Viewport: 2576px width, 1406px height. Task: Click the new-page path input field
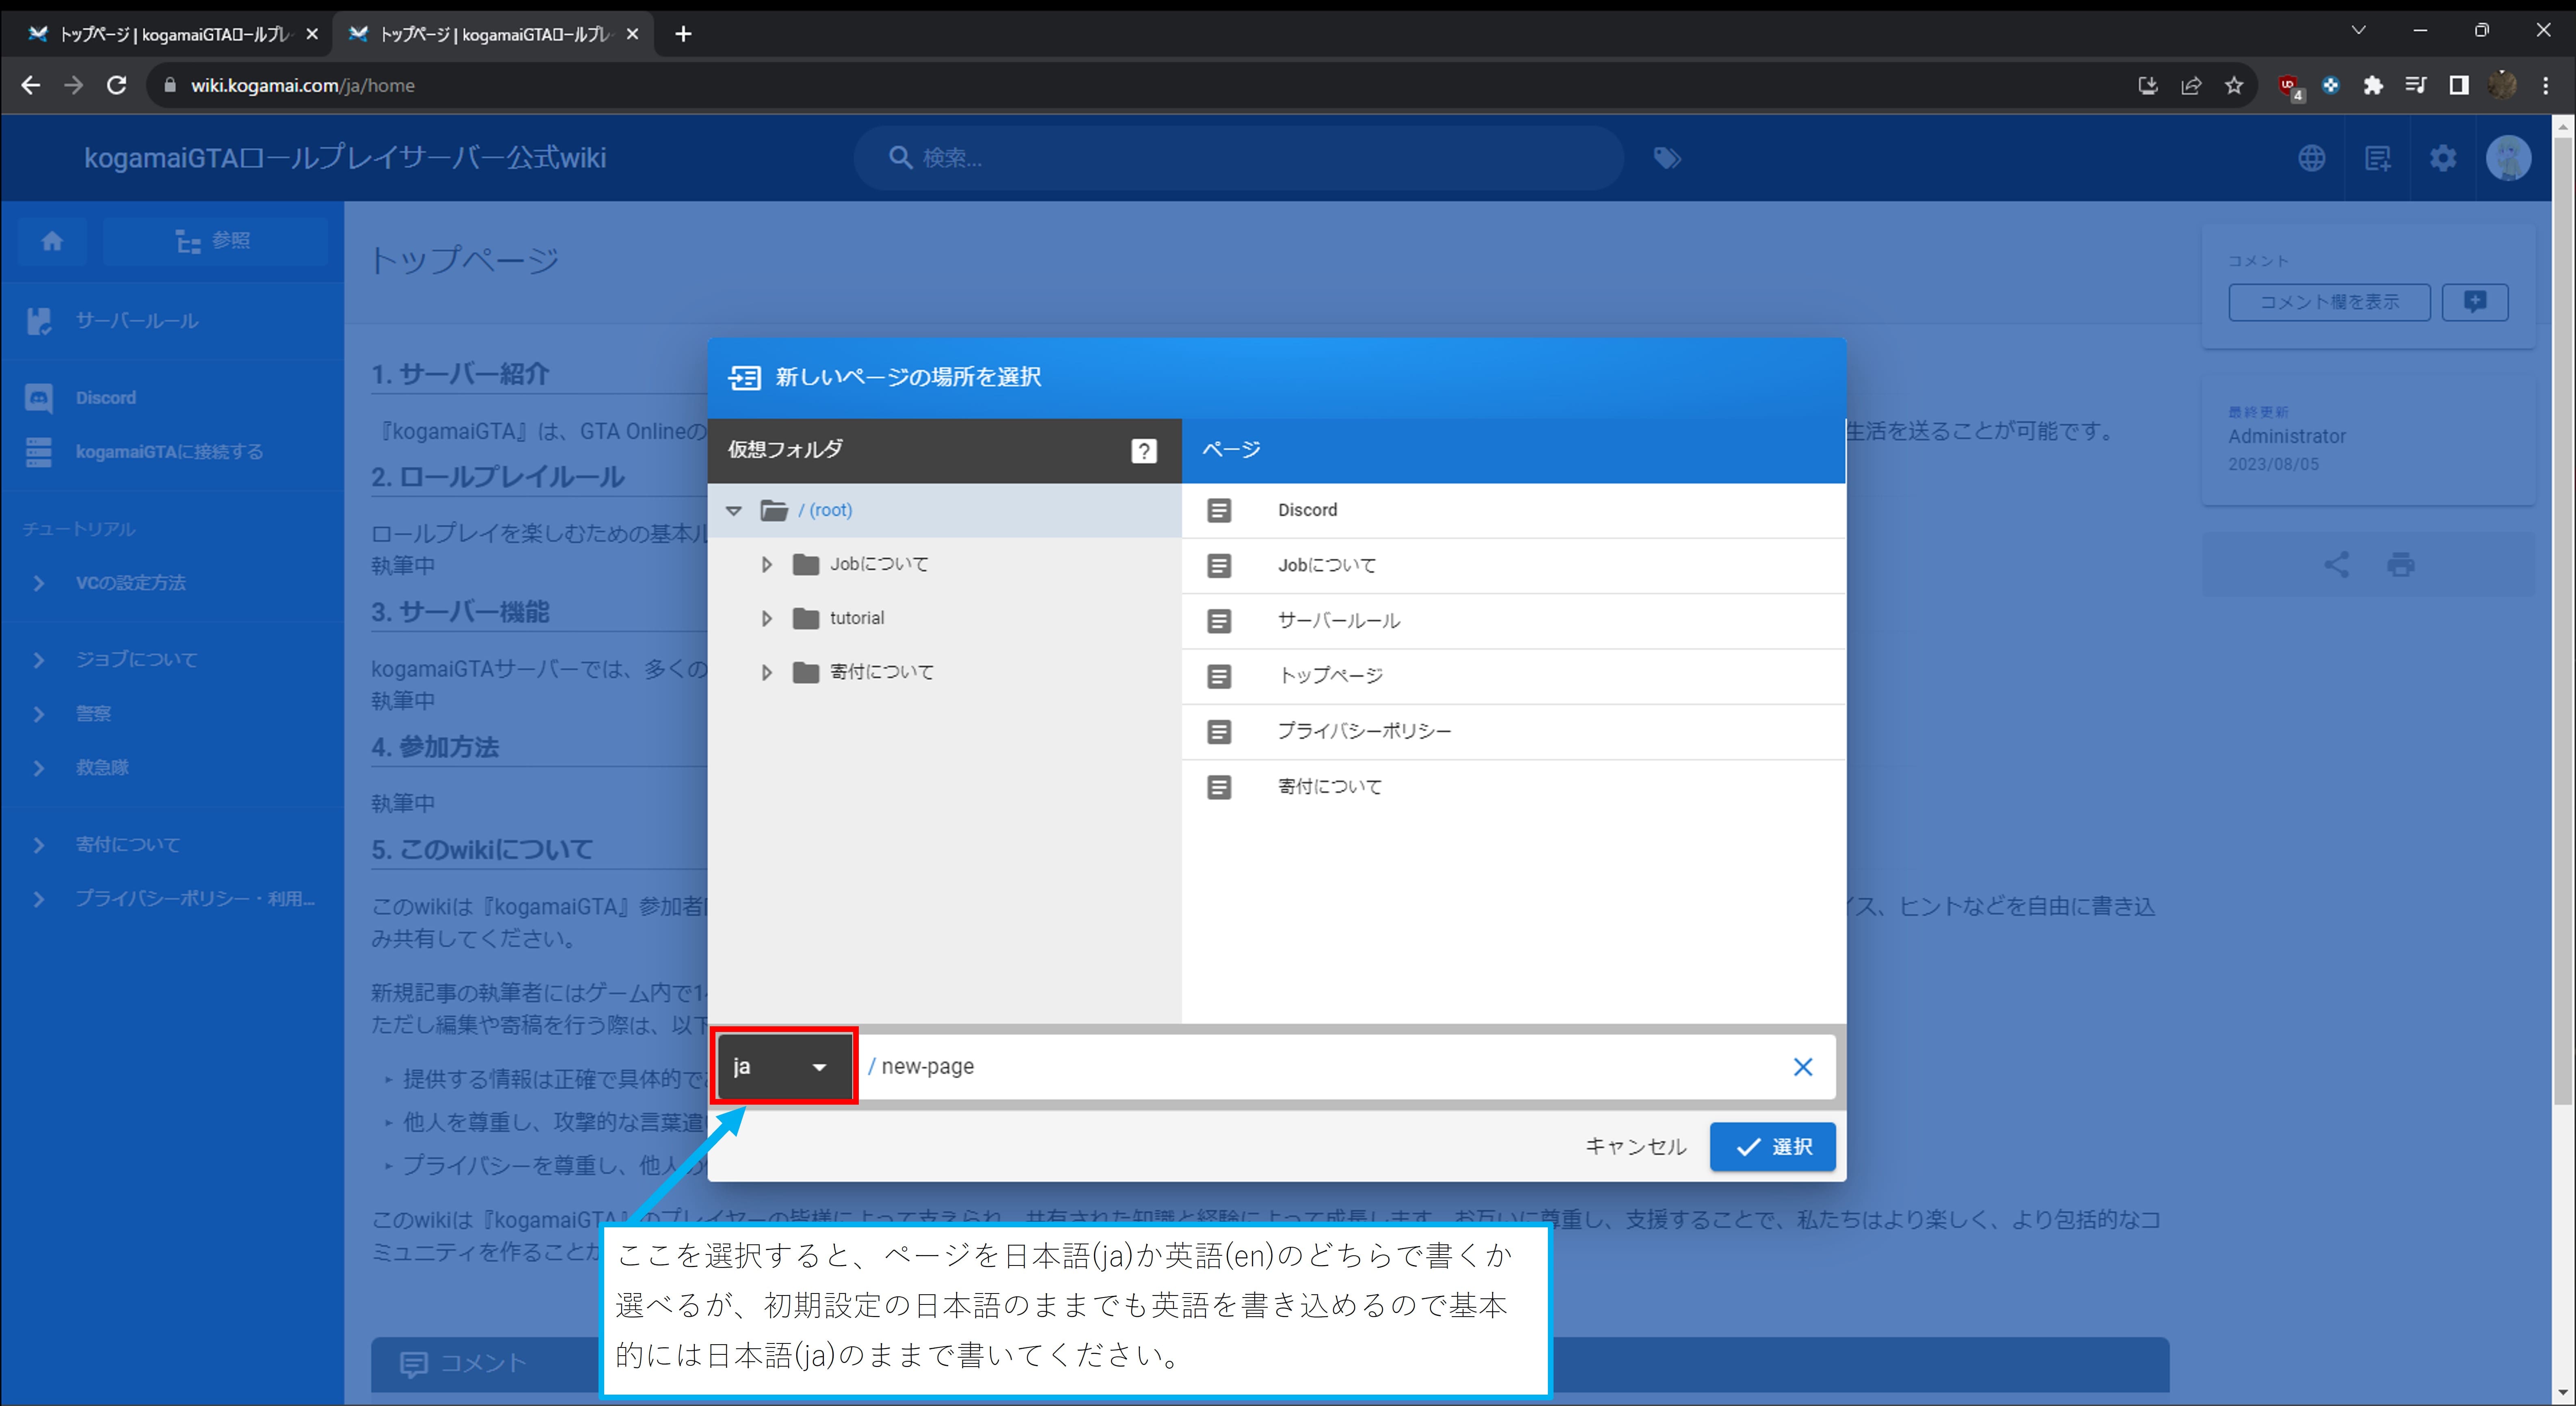[x=1320, y=1067]
